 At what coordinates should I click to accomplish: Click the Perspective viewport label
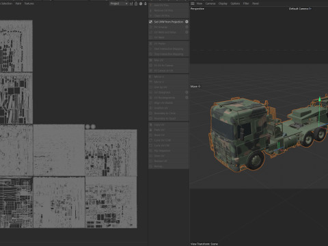tap(197, 9)
